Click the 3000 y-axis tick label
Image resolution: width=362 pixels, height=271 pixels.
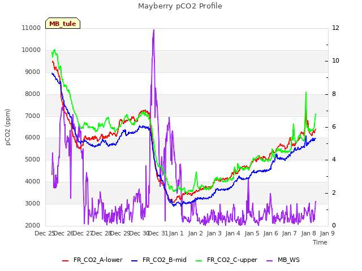pos(32,203)
